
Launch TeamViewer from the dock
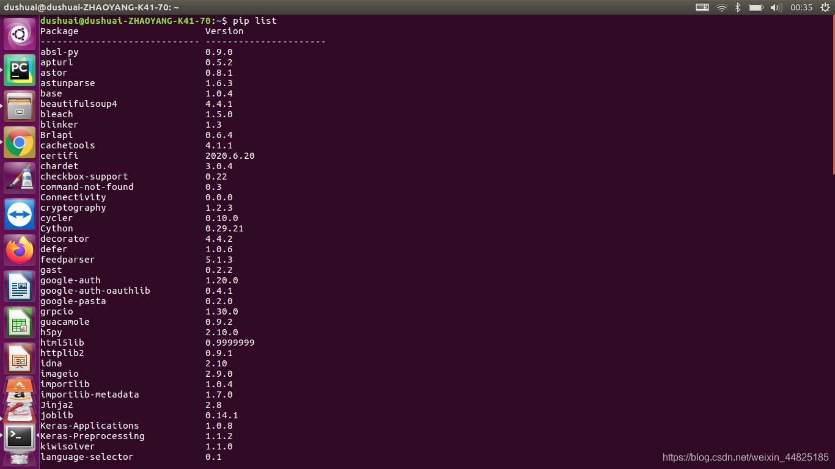click(20, 214)
